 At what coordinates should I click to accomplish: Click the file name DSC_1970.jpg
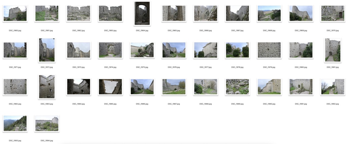click(x=332, y=31)
